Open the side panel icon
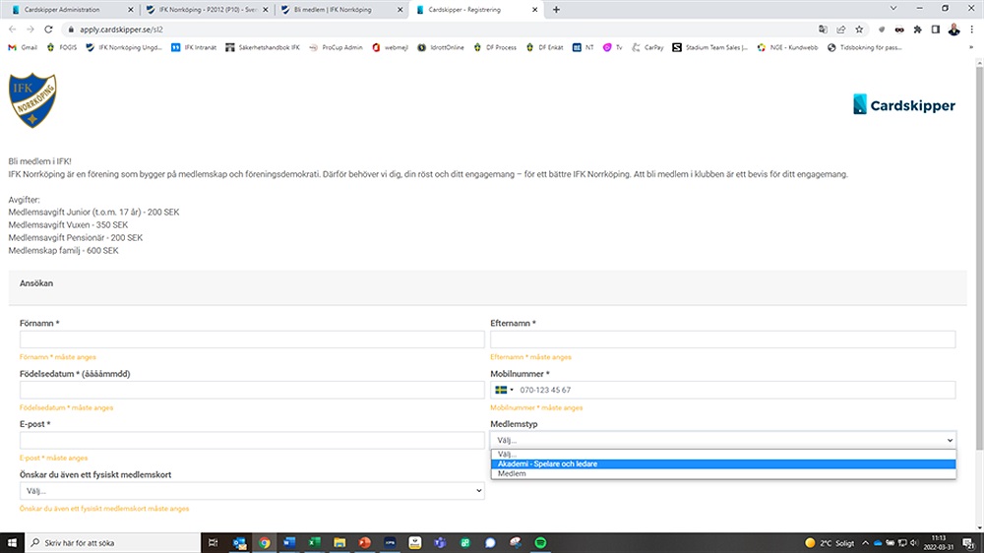The width and height of the screenshot is (984, 553). point(935,30)
